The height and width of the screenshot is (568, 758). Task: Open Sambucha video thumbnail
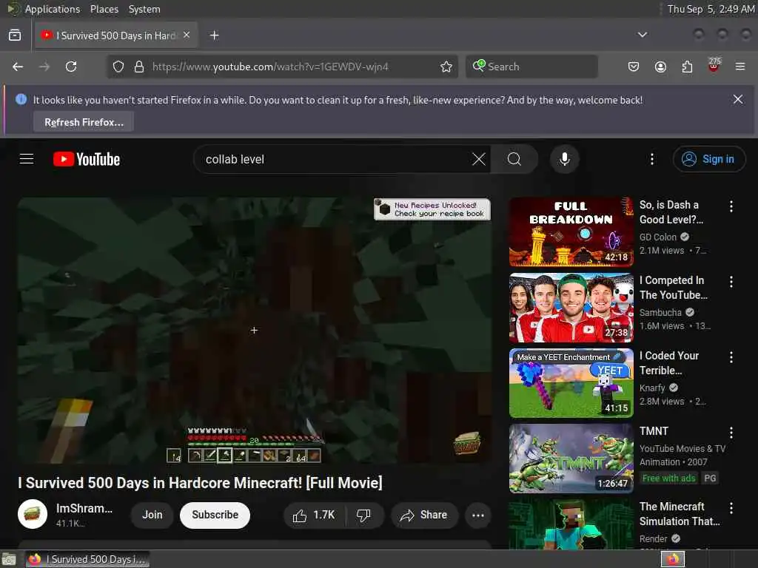(x=571, y=308)
